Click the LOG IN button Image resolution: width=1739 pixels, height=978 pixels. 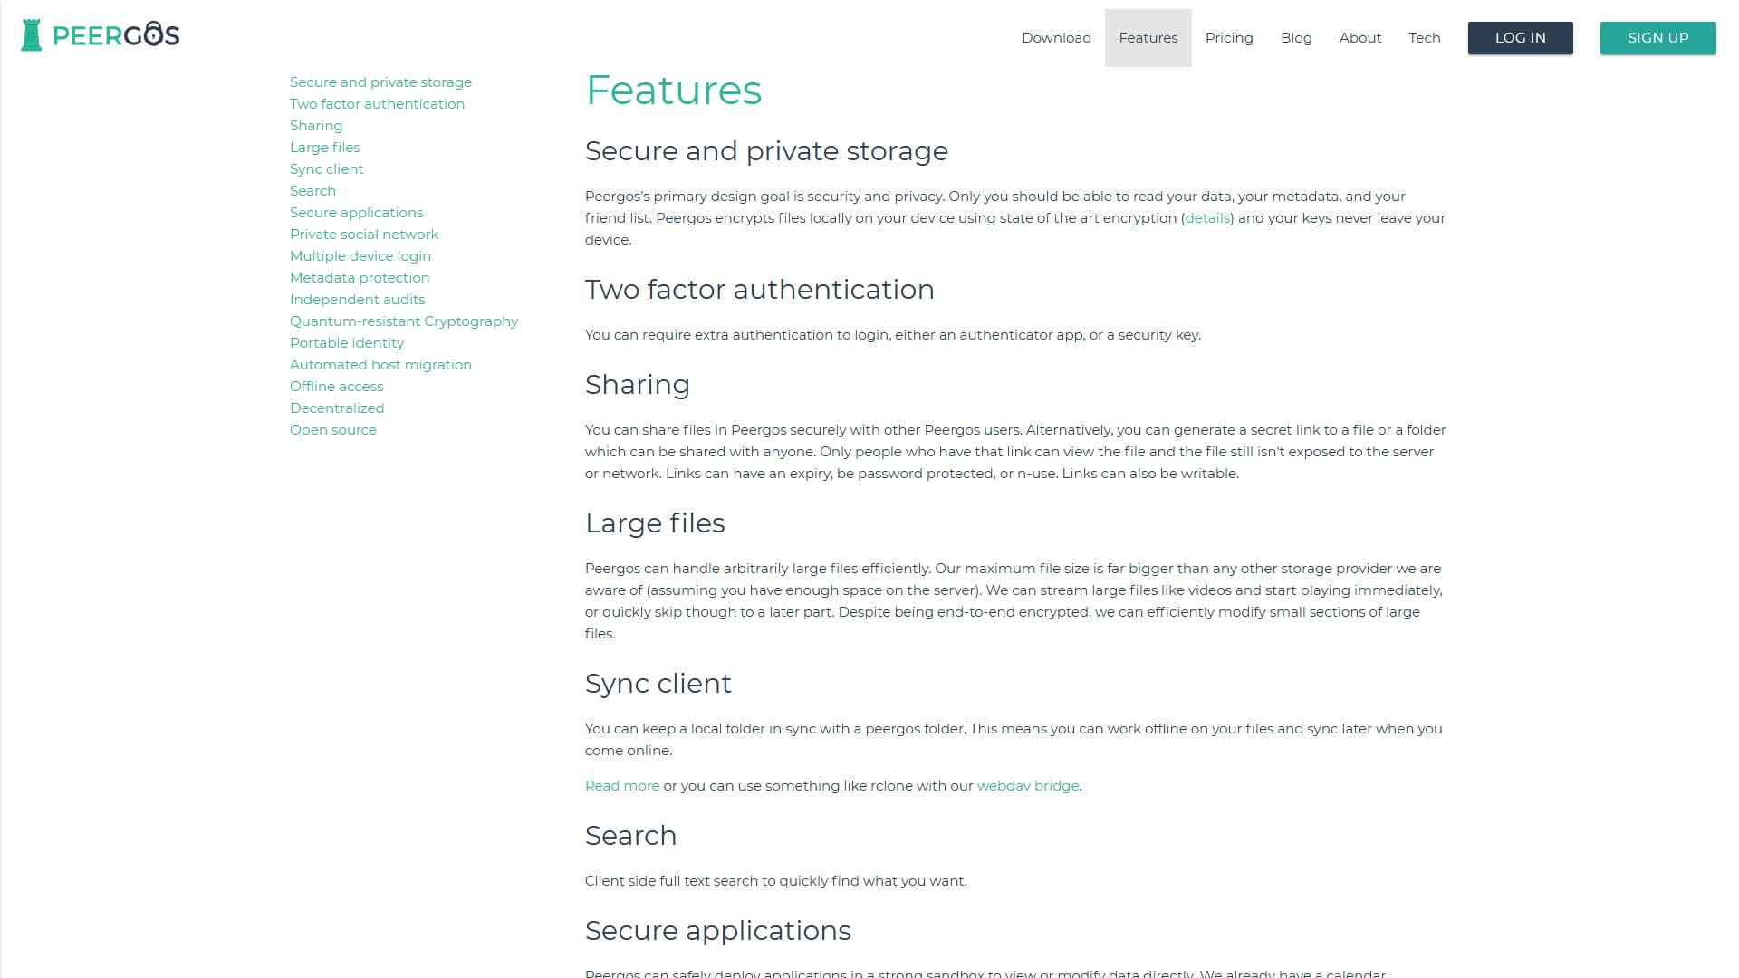(1520, 38)
